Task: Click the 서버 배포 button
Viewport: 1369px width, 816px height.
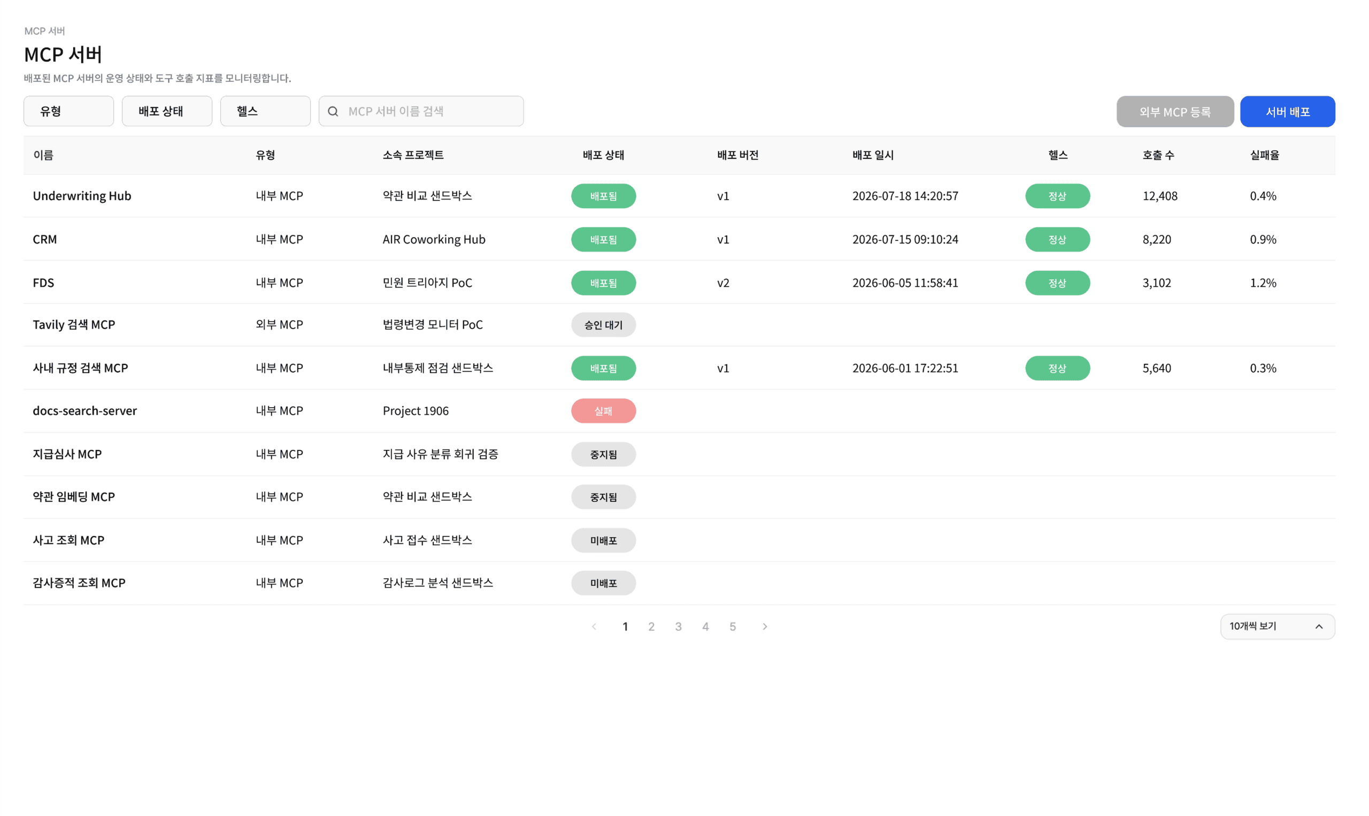Action: [x=1288, y=112]
